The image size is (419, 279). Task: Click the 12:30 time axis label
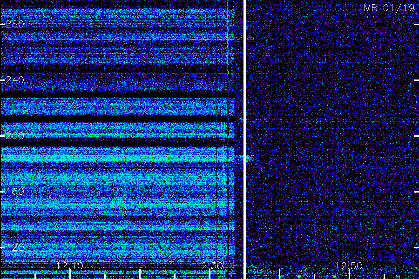coord(209,266)
